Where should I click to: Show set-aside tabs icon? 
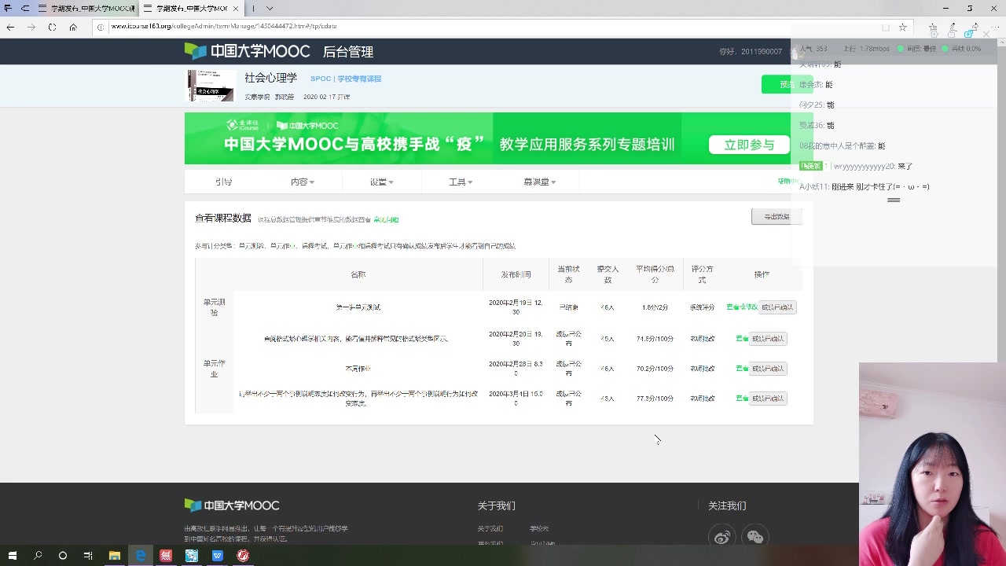pos(9,8)
